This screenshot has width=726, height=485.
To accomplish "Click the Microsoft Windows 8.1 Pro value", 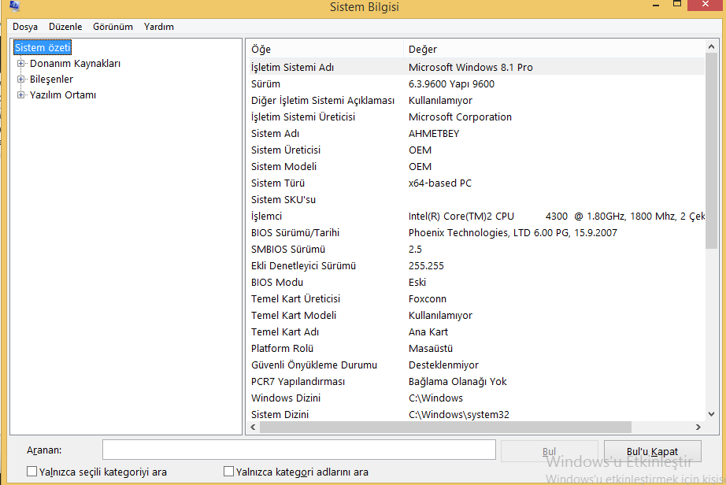I will click(470, 67).
